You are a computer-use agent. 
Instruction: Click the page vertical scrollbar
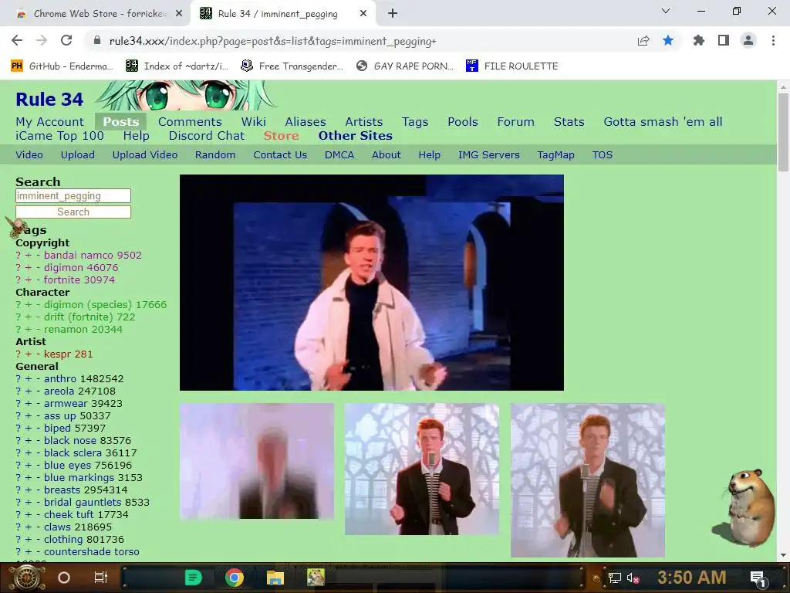click(783, 133)
